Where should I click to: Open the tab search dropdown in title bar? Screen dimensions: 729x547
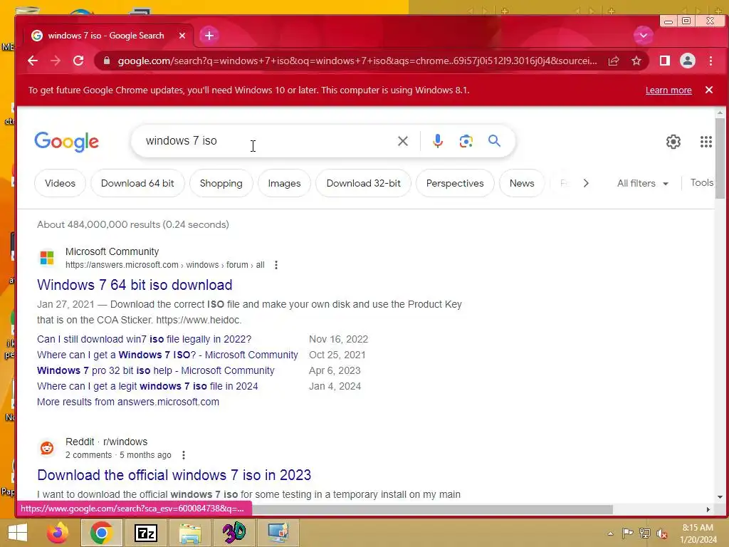point(644,36)
